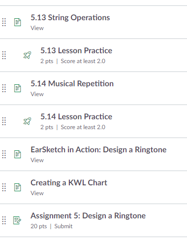Click the page icon for 5.13 String Operations
Image resolution: width=187 pixels, height=244 pixels.
[x=17, y=22]
